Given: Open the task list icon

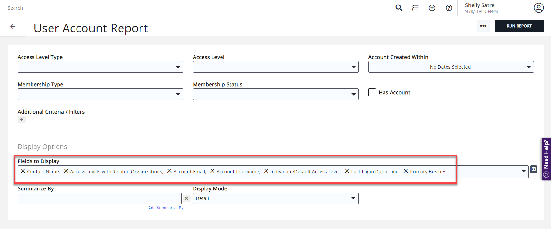Looking at the screenshot, I should pos(415,8).
